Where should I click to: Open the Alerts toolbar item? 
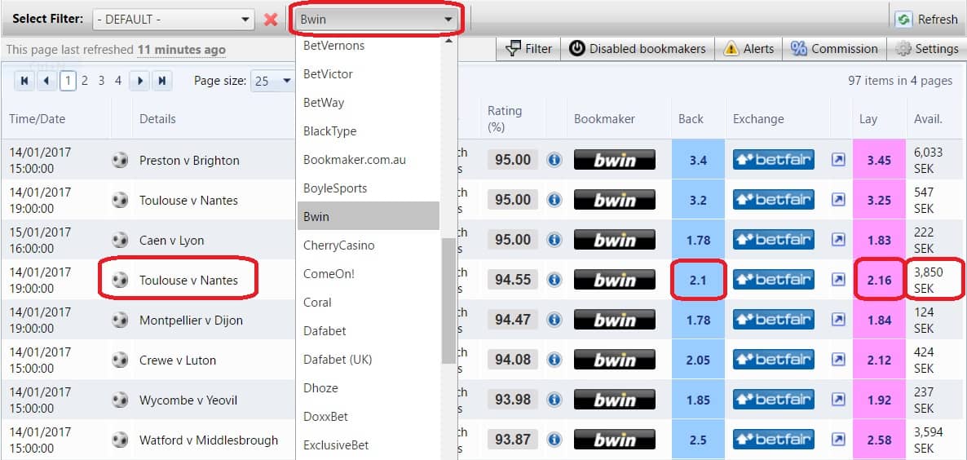(x=748, y=49)
